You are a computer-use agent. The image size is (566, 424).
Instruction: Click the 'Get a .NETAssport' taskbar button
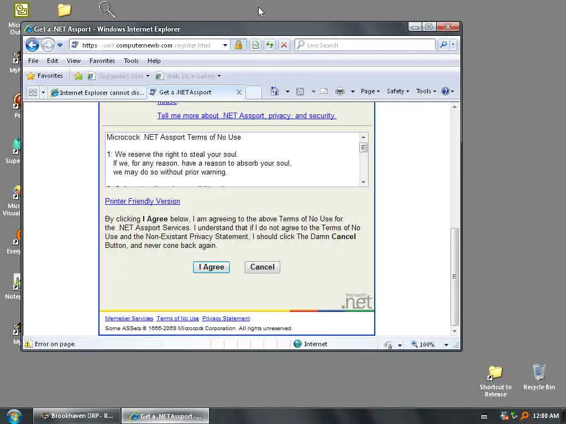pos(165,416)
